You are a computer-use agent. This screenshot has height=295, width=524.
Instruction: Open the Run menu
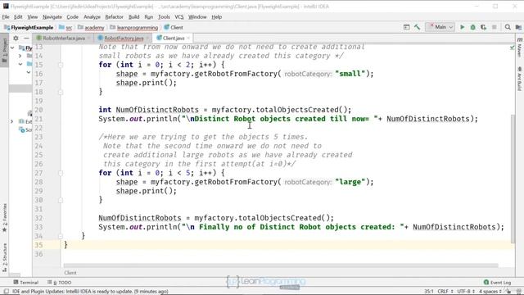coord(149,16)
